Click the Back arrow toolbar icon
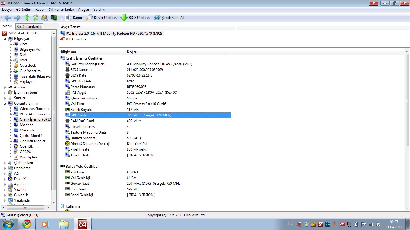 pyautogui.click(x=8, y=18)
